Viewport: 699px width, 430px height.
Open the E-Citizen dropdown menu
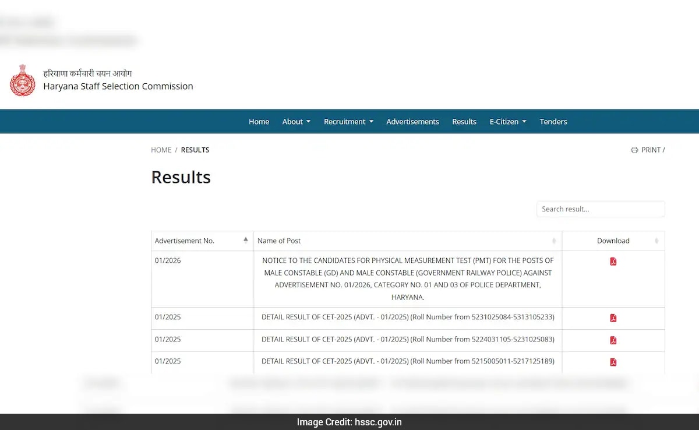tap(507, 121)
